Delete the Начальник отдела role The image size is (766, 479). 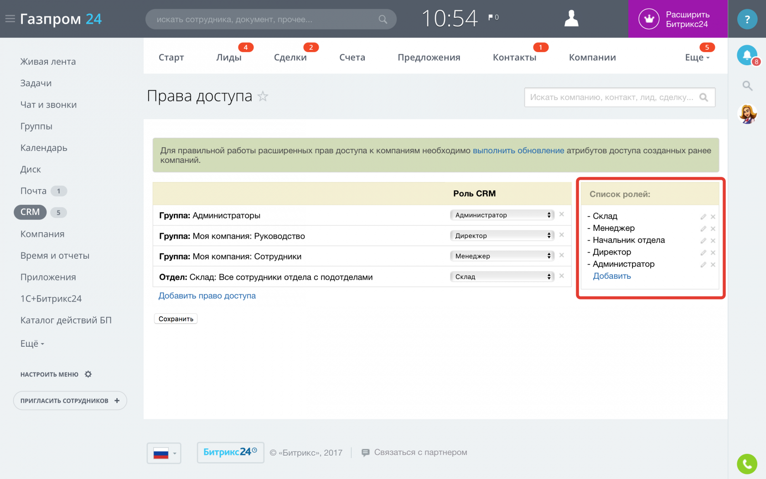(713, 240)
